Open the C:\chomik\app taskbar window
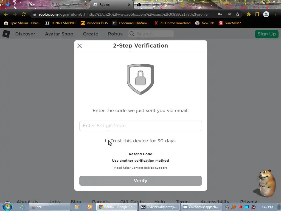The height and width of the screenshot is (211, 281). pyautogui.click(x=201, y=207)
